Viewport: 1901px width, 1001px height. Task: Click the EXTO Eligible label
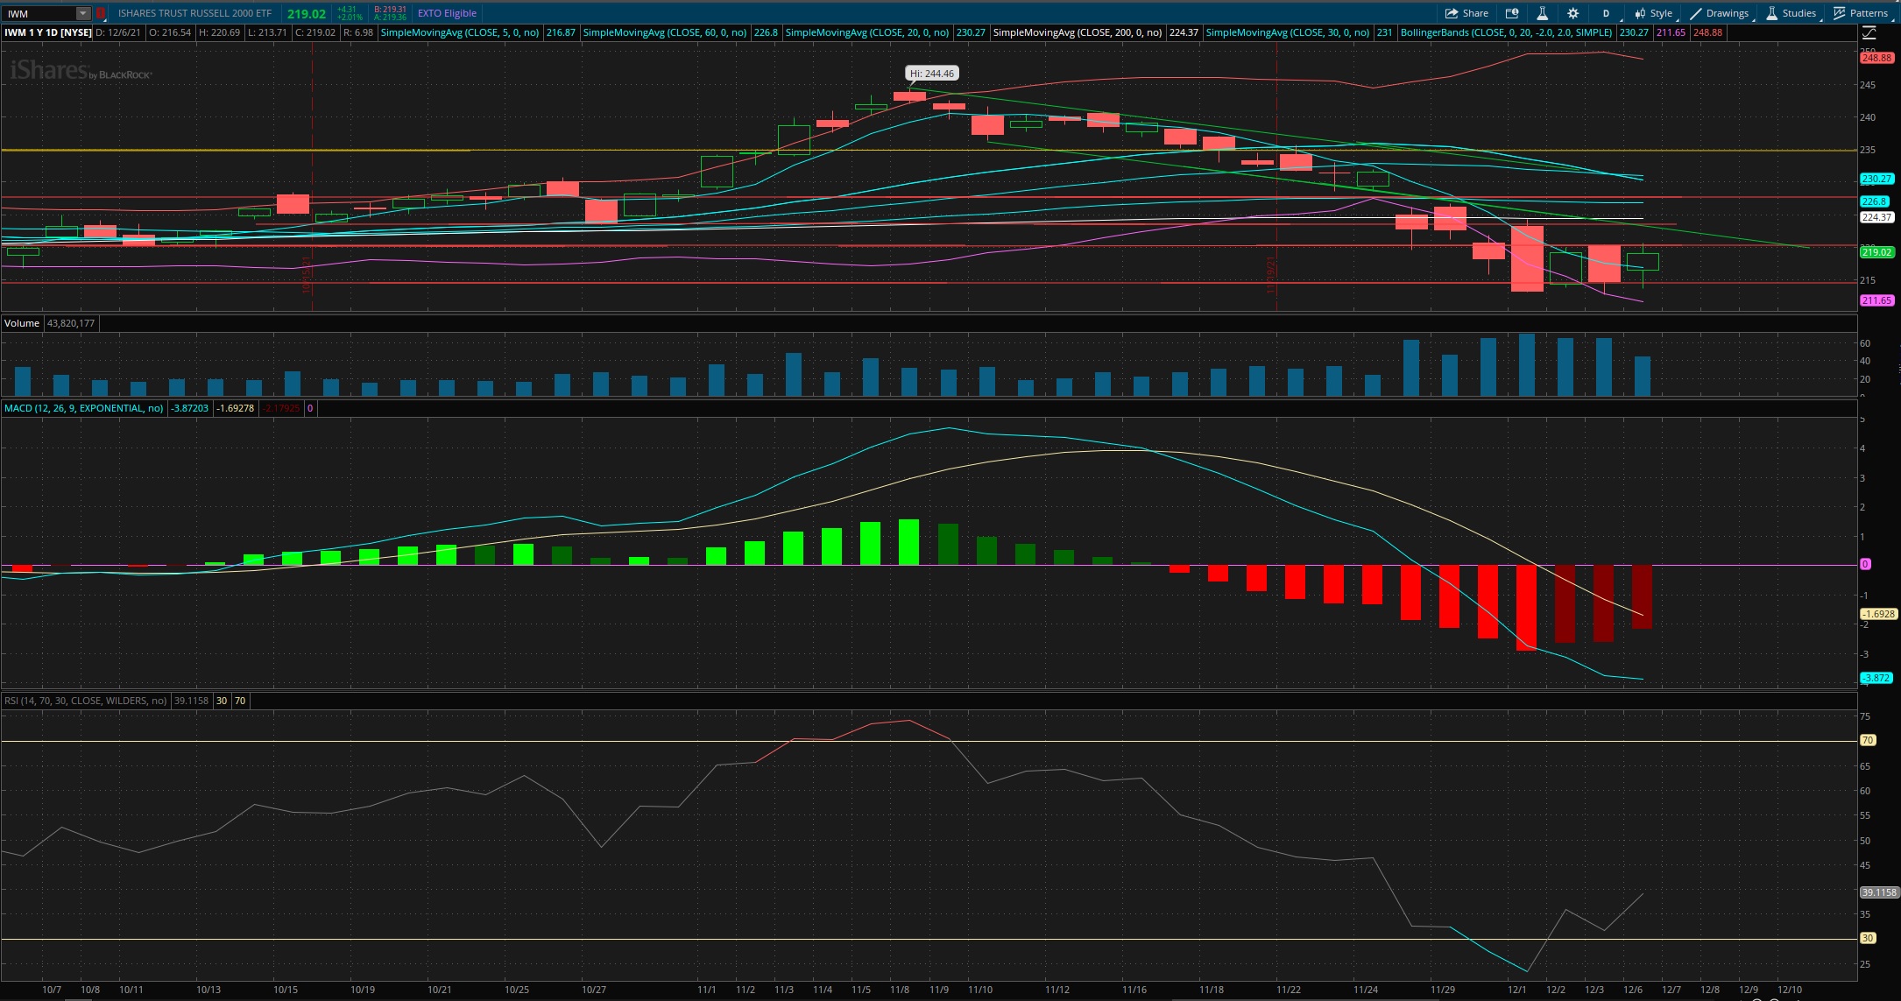tap(447, 13)
